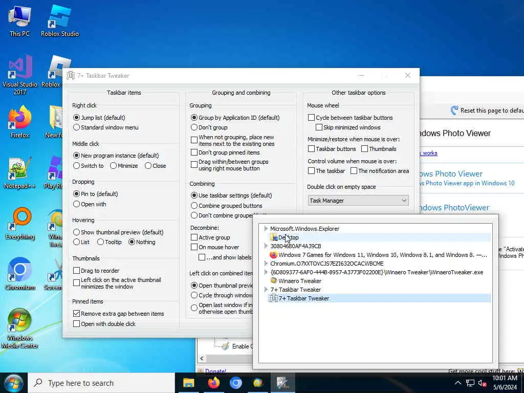Click the Reset this page icon

pos(454,111)
